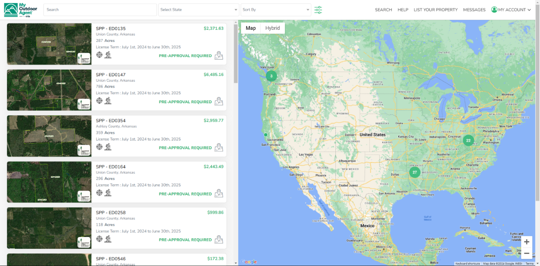Click hunting target icon on SPP - ED0147 listing

point(99,101)
